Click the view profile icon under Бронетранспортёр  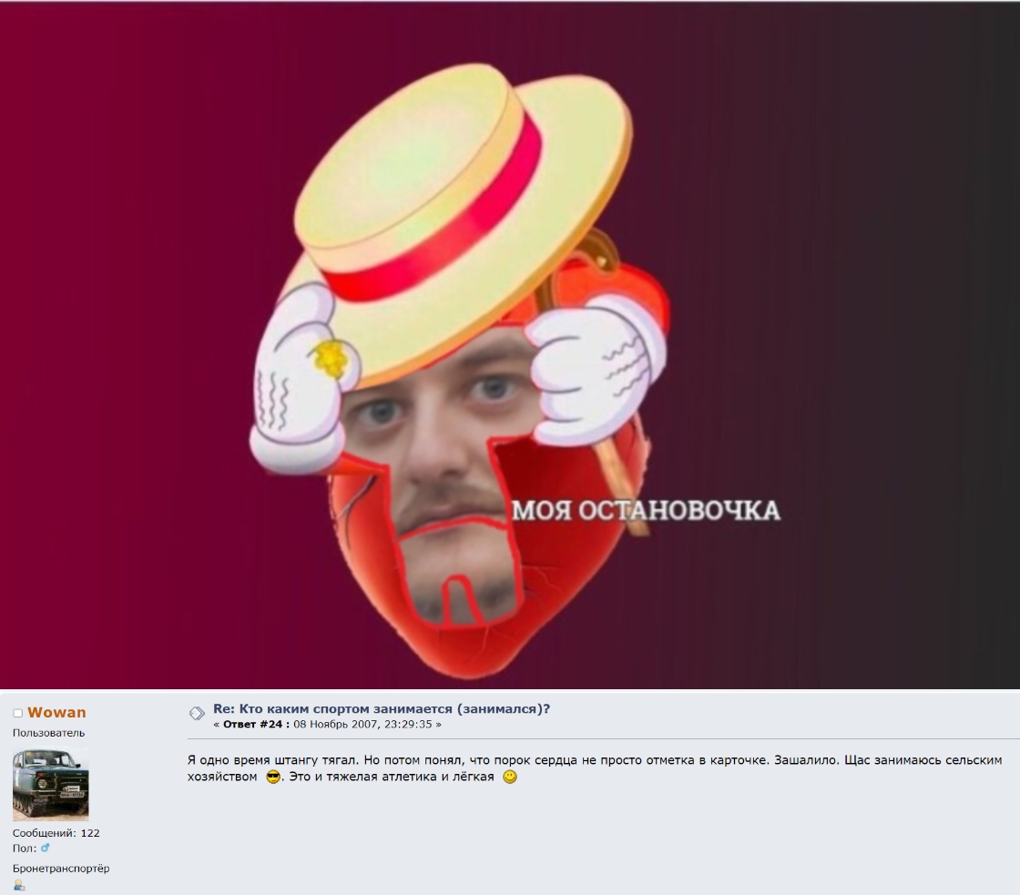(x=19, y=885)
